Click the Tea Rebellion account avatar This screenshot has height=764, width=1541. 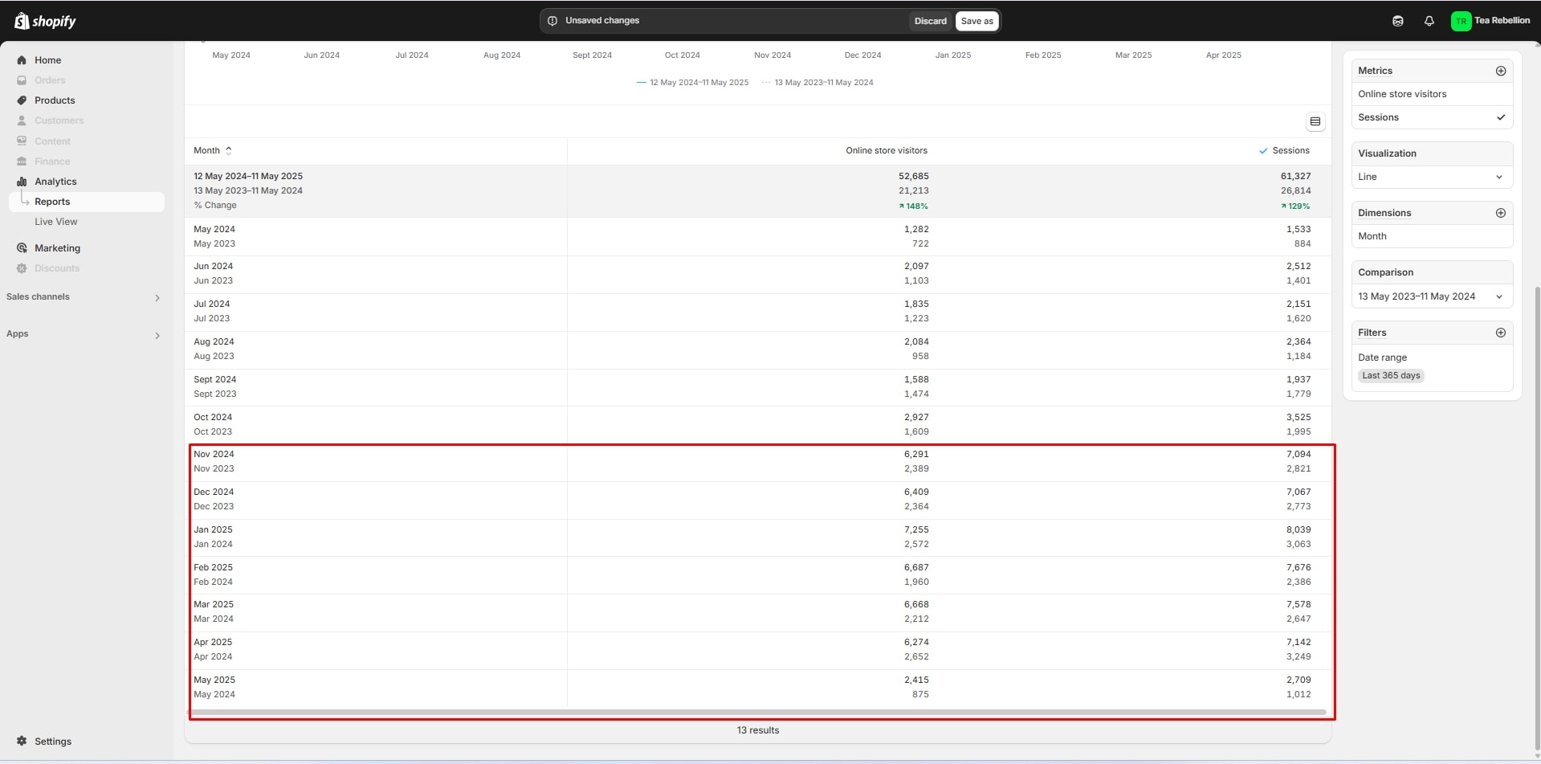[x=1460, y=21]
